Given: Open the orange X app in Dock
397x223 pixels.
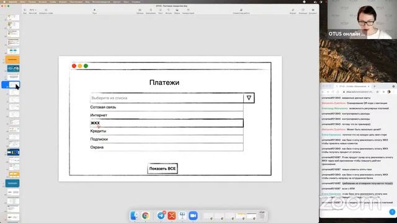Looking at the screenshot, I should click(x=172, y=216).
